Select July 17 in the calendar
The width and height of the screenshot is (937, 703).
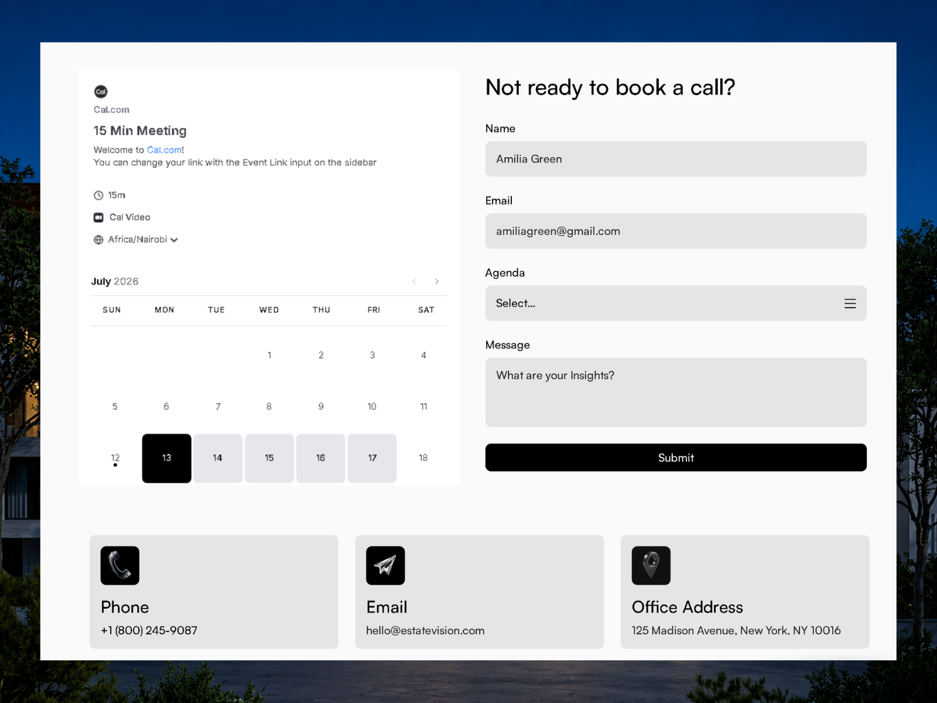pos(372,458)
